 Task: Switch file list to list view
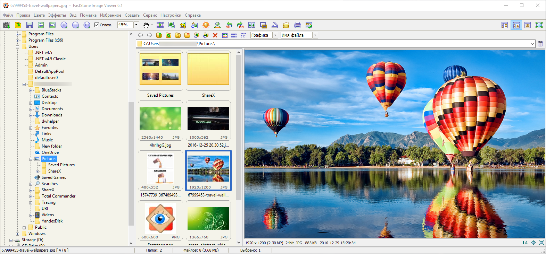(243, 35)
